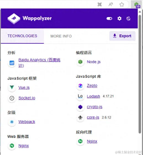Click the popup vertical scrollbar thumb

tap(140, 74)
